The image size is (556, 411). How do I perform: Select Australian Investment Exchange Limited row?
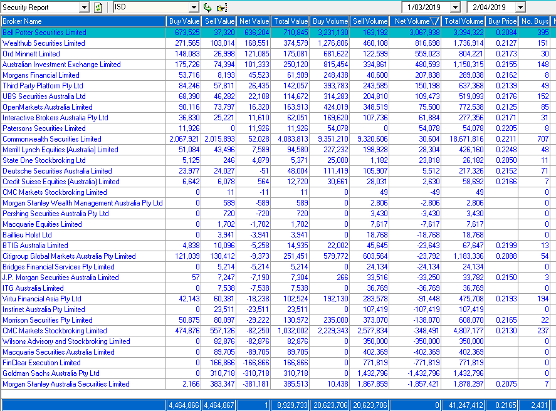pyautogui.click(x=278, y=65)
